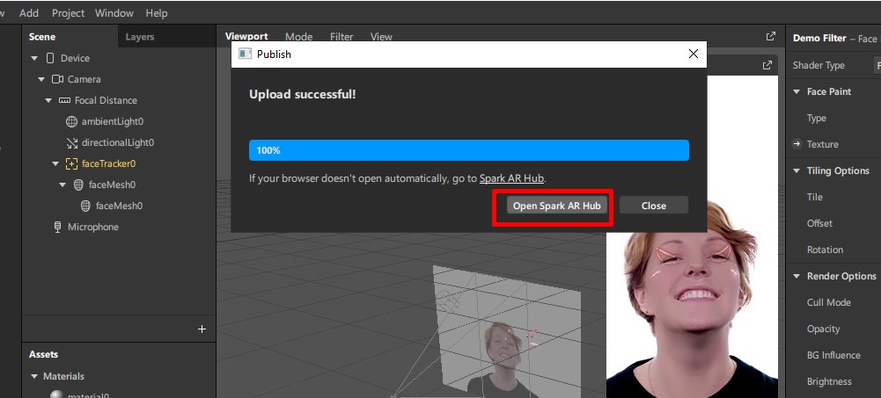Open the Window menu
This screenshot has height=398, width=881.
click(x=114, y=13)
